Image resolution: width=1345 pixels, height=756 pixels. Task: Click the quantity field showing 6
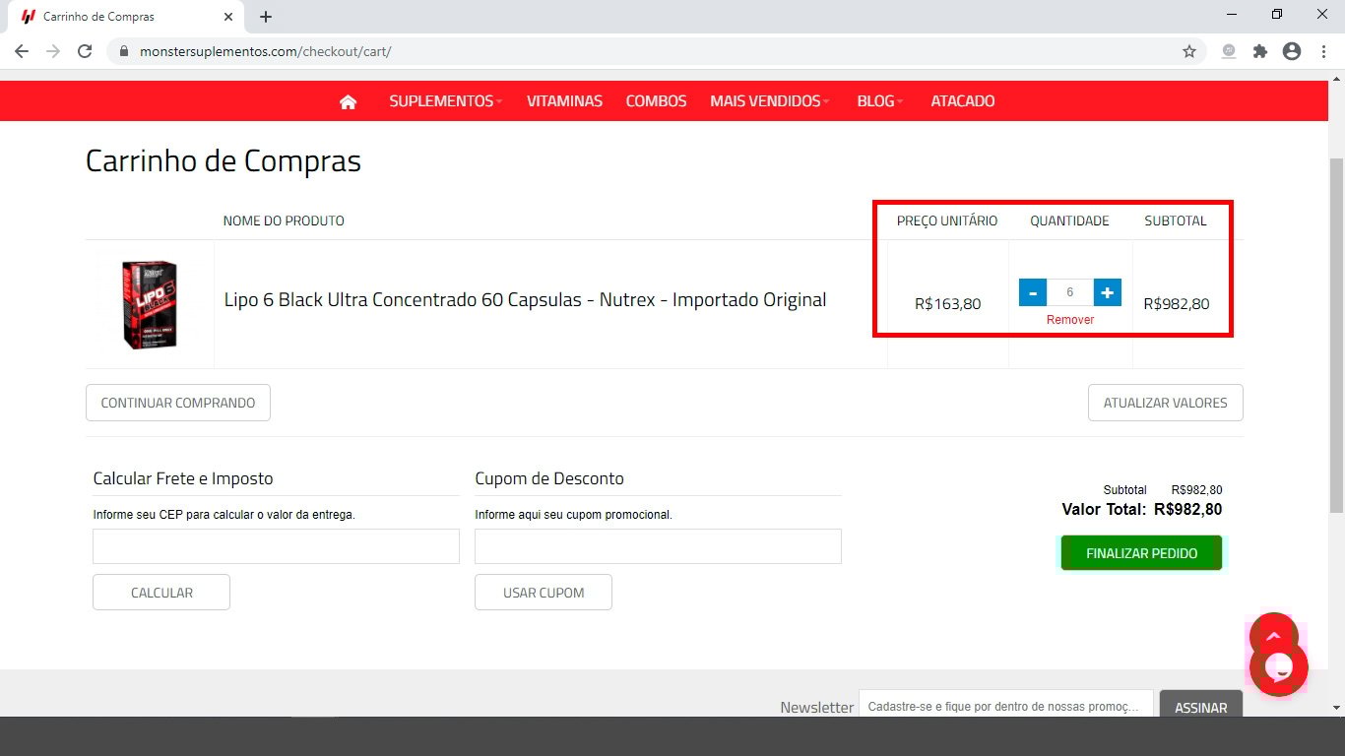click(1070, 292)
